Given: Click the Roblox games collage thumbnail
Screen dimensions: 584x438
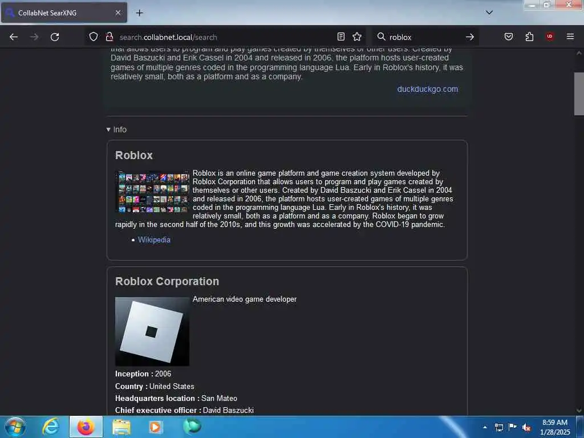Looking at the screenshot, I should 152,192.
